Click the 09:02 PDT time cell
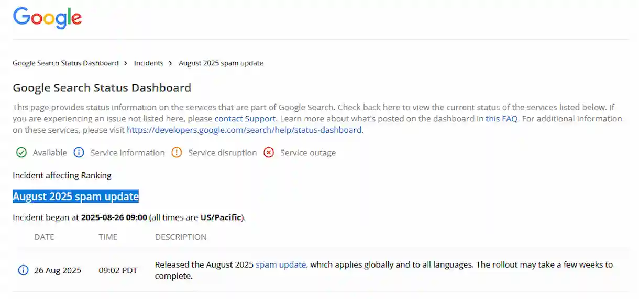639x299 pixels. (x=118, y=270)
